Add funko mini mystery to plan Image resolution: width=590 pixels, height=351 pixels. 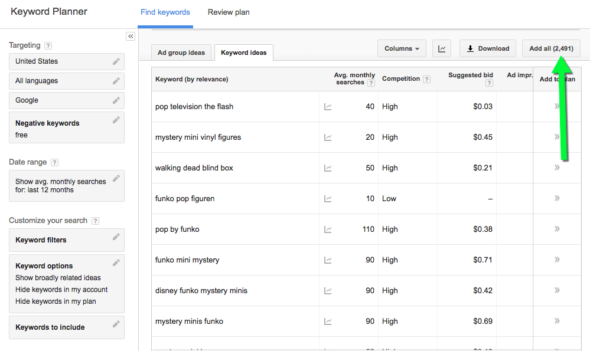557,260
